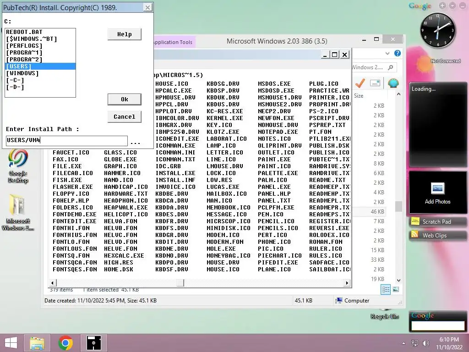Click the Help button in Install dialog
The width and height of the screenshot is (469, 352).
pos(125,34)
